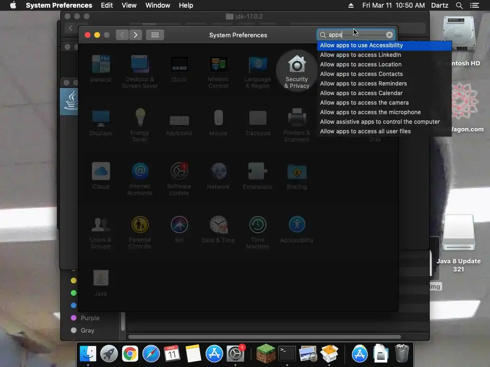This screenshot has width=490, height=367.
Task: Open the Help menu
Action: (x=186, y=5)
